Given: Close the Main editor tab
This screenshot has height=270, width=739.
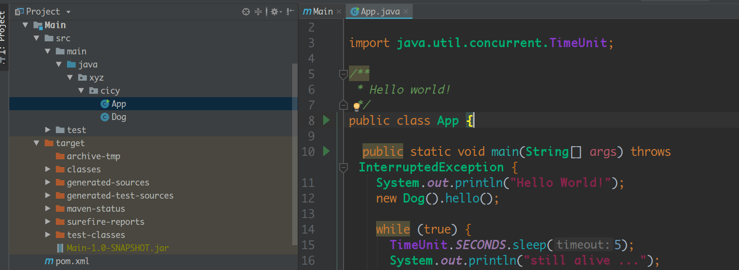Looking at the screenshot, I should point(339,12).
